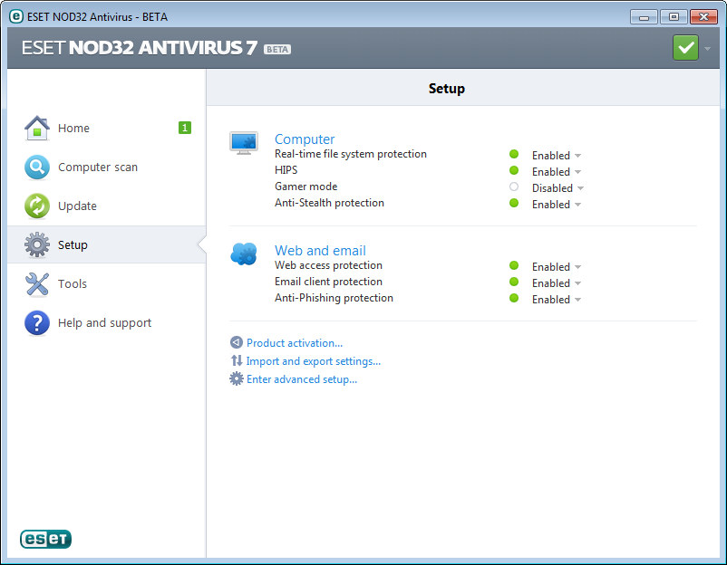Click the Web and email cloud icon

coord(244,254)
